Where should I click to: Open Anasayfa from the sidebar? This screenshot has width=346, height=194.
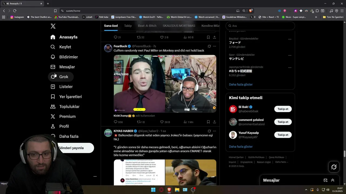click(64, 37)
